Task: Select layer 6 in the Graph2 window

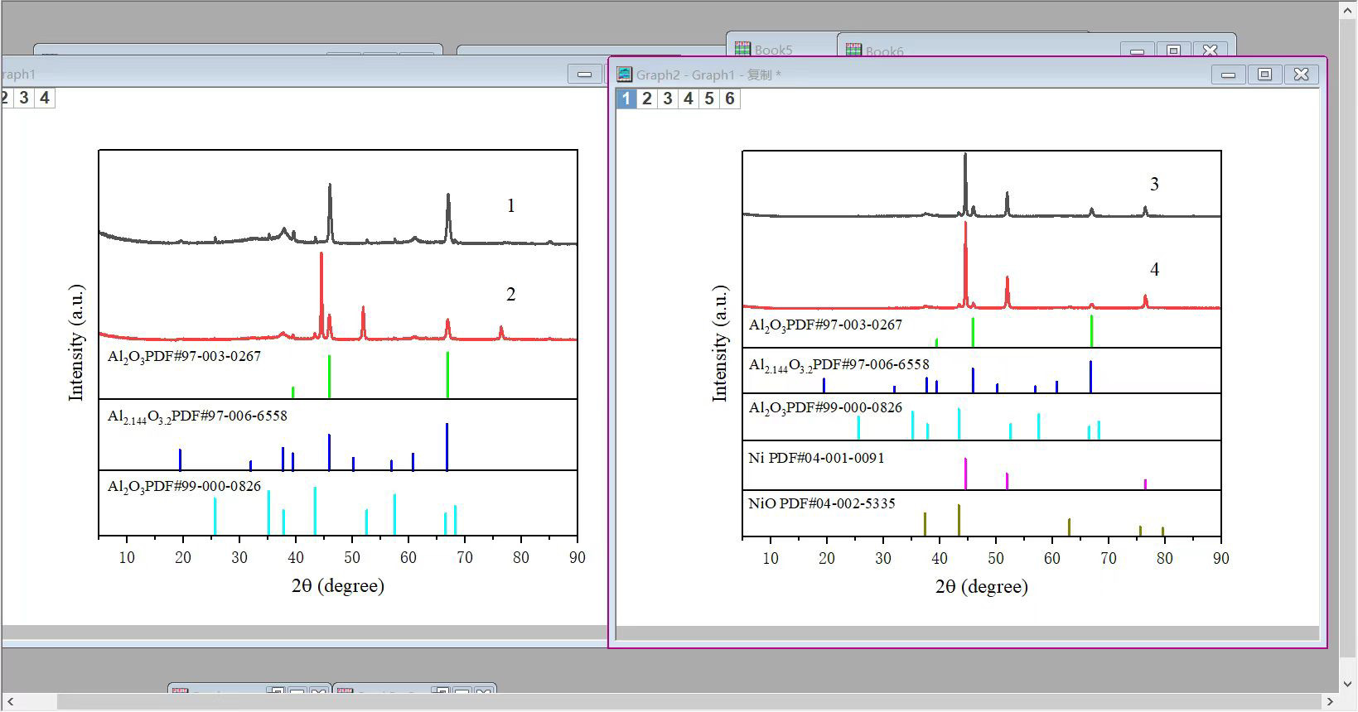Action: click(730, 99)
